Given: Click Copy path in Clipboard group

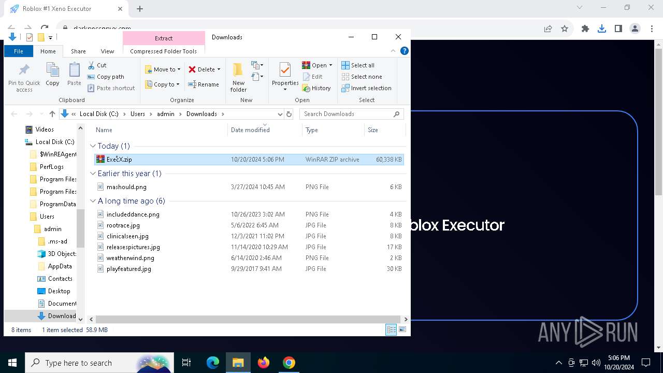Looking at the screenshot, I should point(106,77).
